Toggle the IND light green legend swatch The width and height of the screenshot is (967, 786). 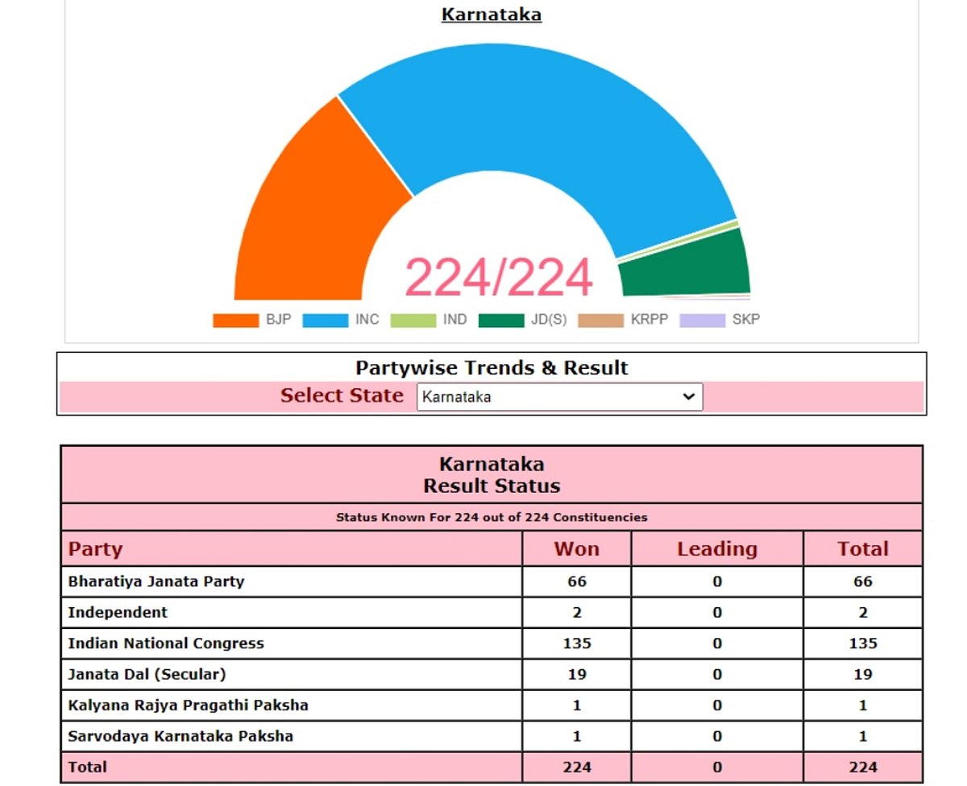pyautogui.click(x=413, y=320)
